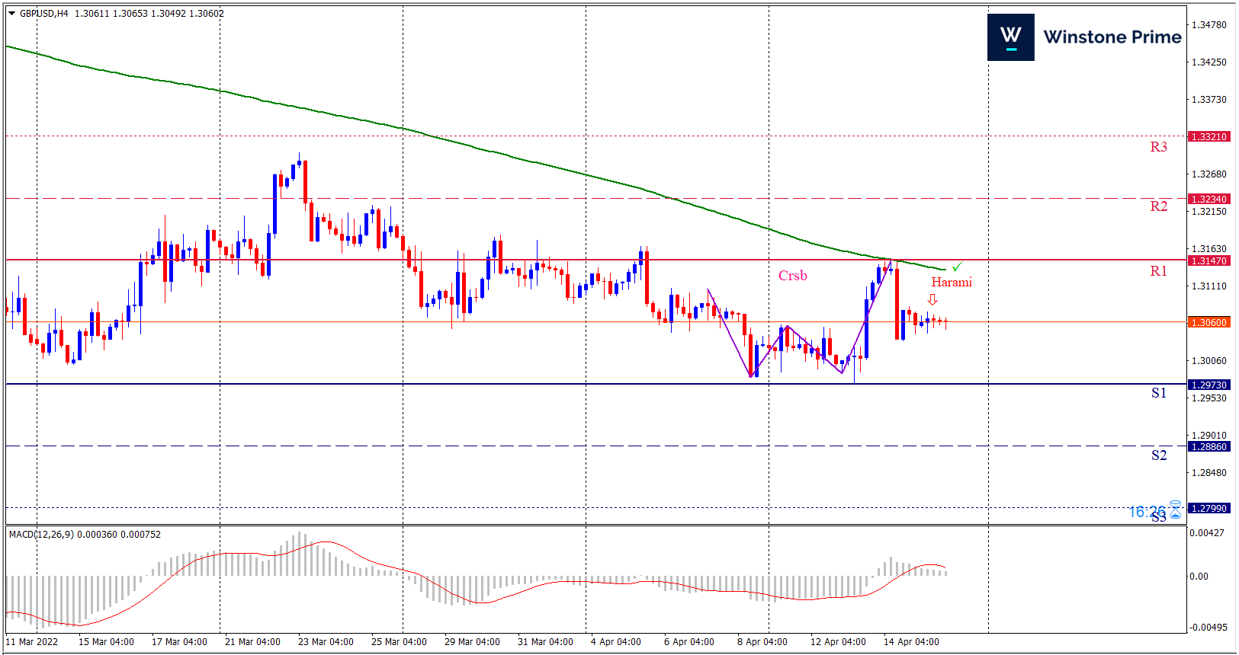Click the 1.27990 price tag on axis
Screen dimensions: 1239x655
coord(1209,509)
